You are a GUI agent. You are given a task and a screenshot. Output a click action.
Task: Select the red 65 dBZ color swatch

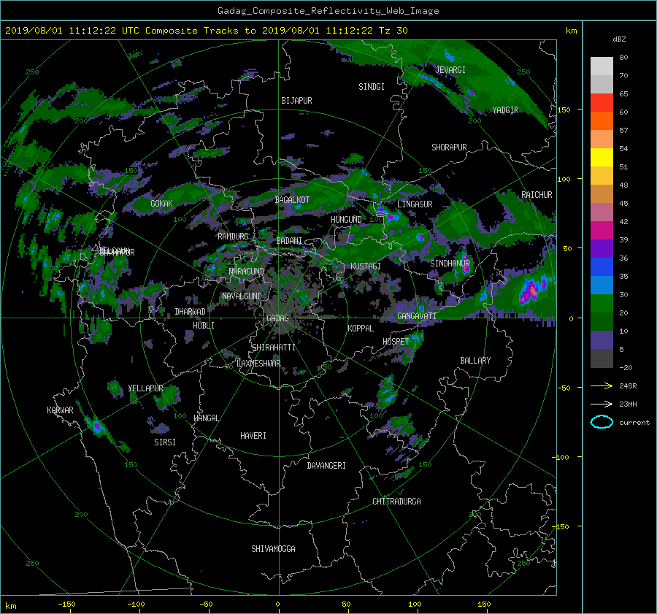[602, 103]
